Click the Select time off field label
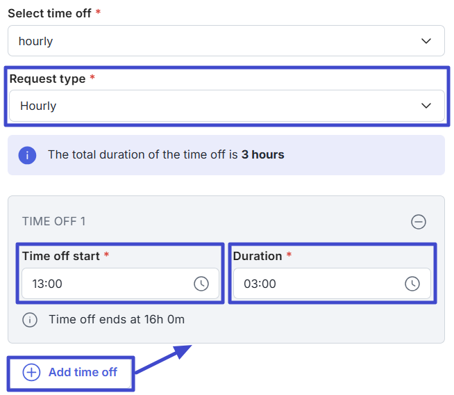The width and height of the screenshot is (454, 395). (x=49, y=13)
